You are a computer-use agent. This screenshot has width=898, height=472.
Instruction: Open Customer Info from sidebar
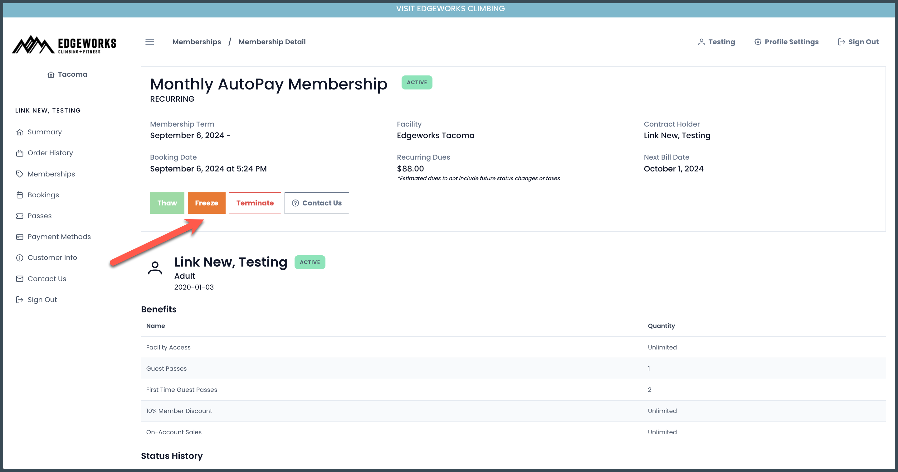pyautogui.click(x=52, y=258)
